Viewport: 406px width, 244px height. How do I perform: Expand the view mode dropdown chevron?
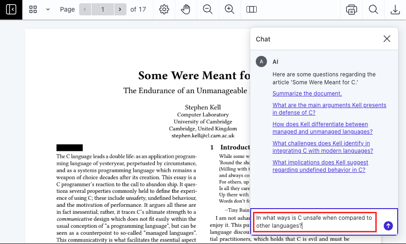point(47,9)
